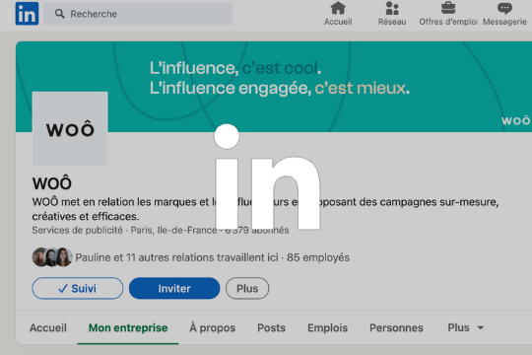
Task: Click the connection profile photos cluster
Action: 52,257
